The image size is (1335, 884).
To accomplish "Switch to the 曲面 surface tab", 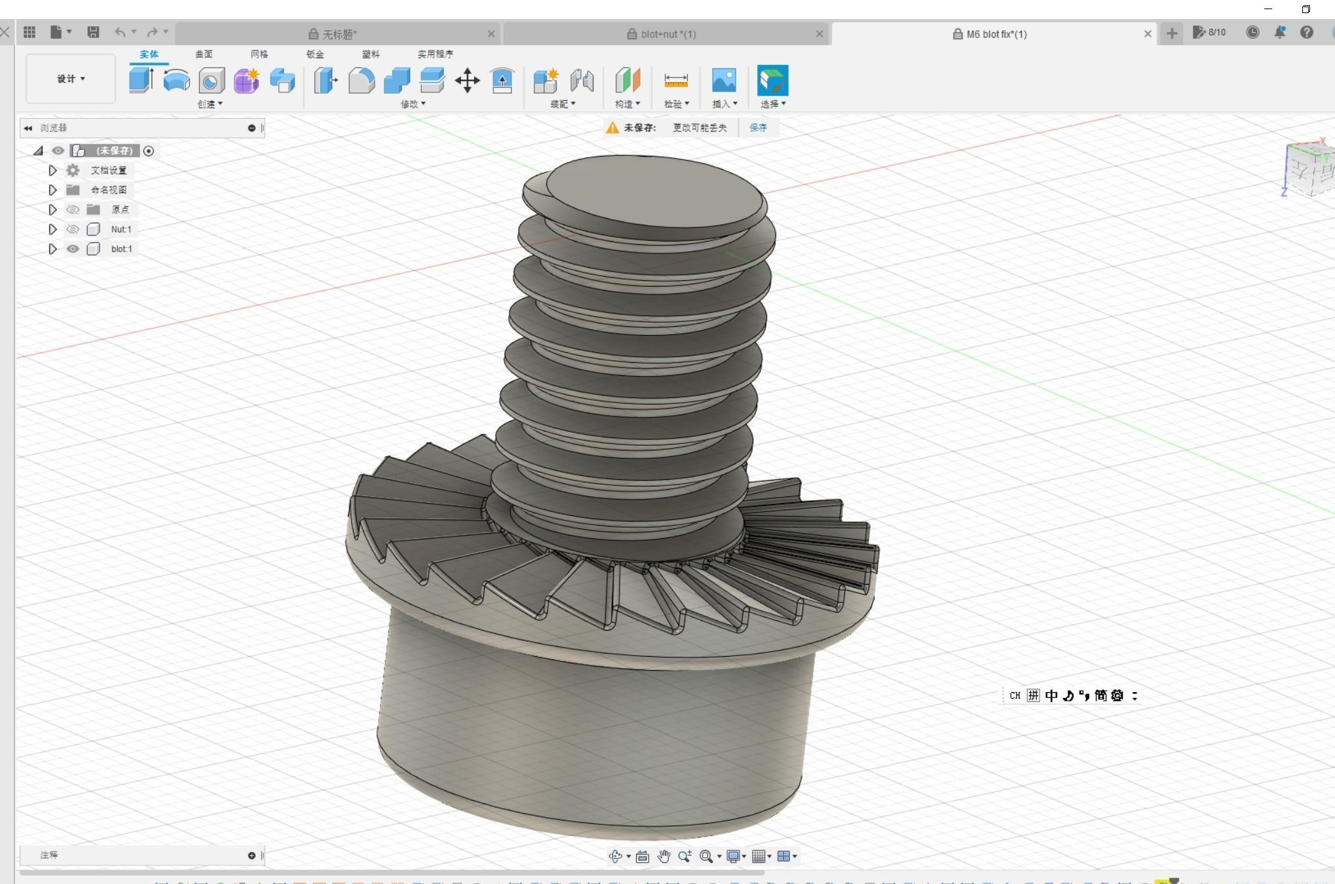I will pos(204,54).
